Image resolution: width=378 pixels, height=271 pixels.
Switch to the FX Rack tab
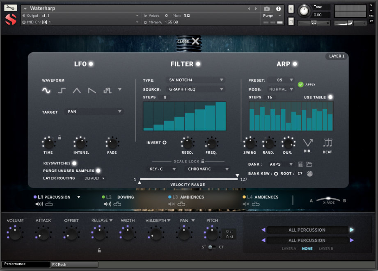tap(74, 264)
